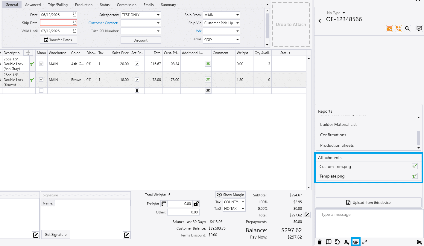The image size is (424, 246).
Task: Click the Type a message input box
Action: (369, 223)
